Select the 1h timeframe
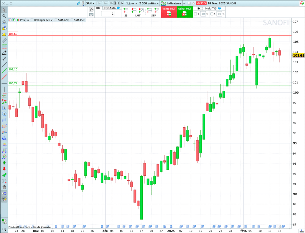The image size is (305, 233). coord(111,3)
